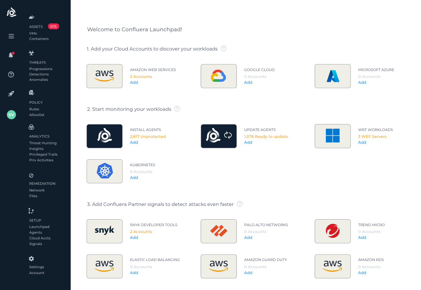Open the rocket Launchpad icon
This screenshot has width=421, height=290.
[x=11, y=94]
